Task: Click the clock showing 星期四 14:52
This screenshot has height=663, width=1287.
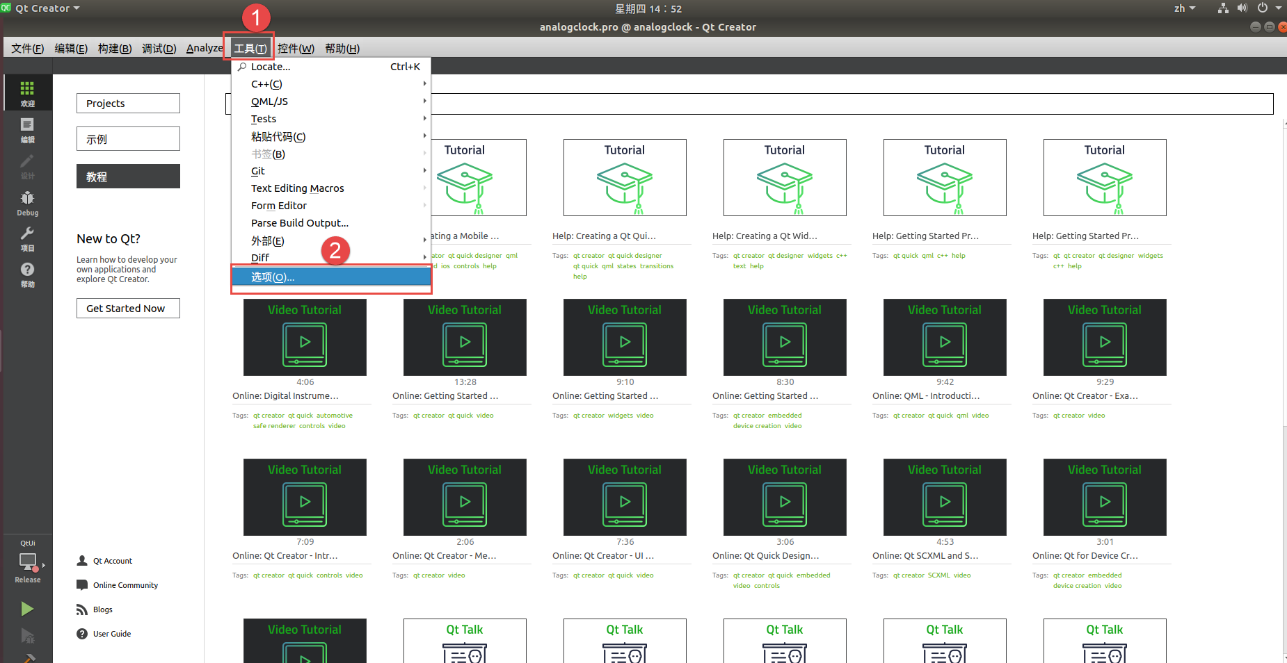Action: tap(648, 8)
